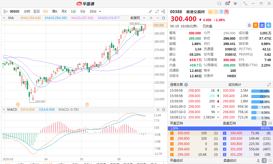Click the 逐笔交易 section title

(x=176, y=85)
